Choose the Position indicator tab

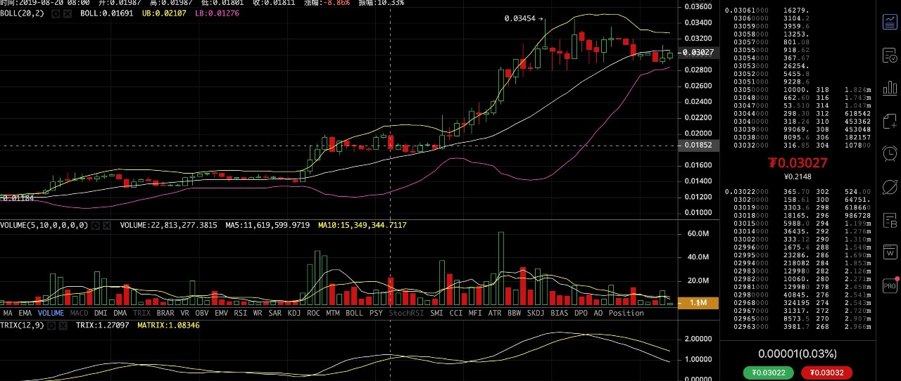pos(626,313)
